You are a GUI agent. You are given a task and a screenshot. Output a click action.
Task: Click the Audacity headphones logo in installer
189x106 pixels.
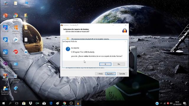pos(125,31)
